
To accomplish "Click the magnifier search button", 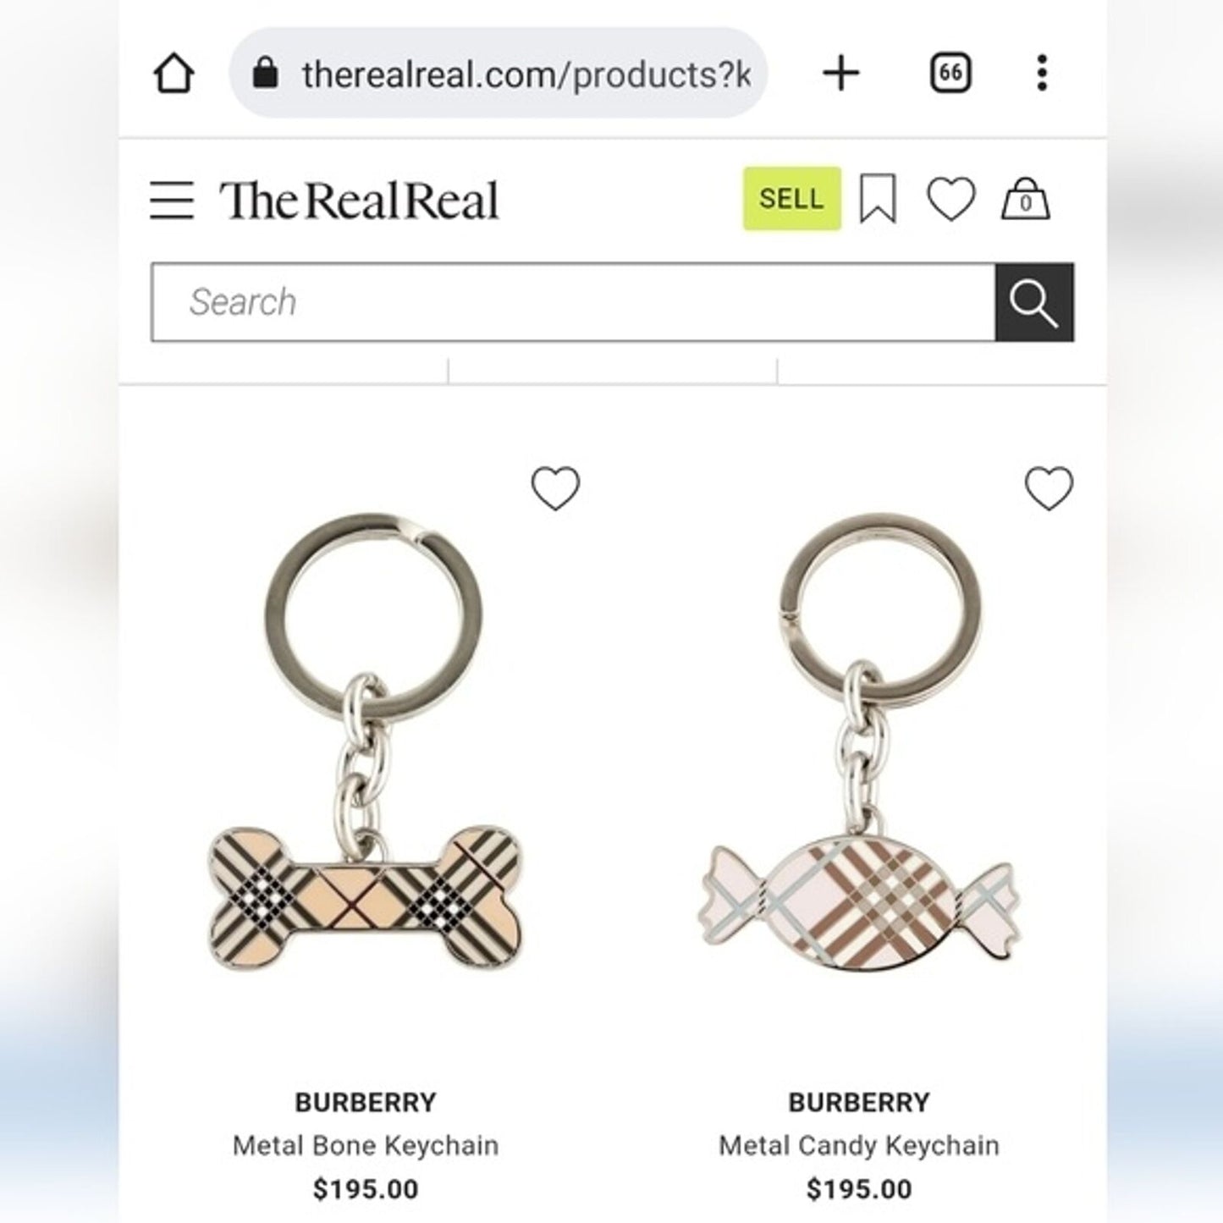I will point(1034,302).
